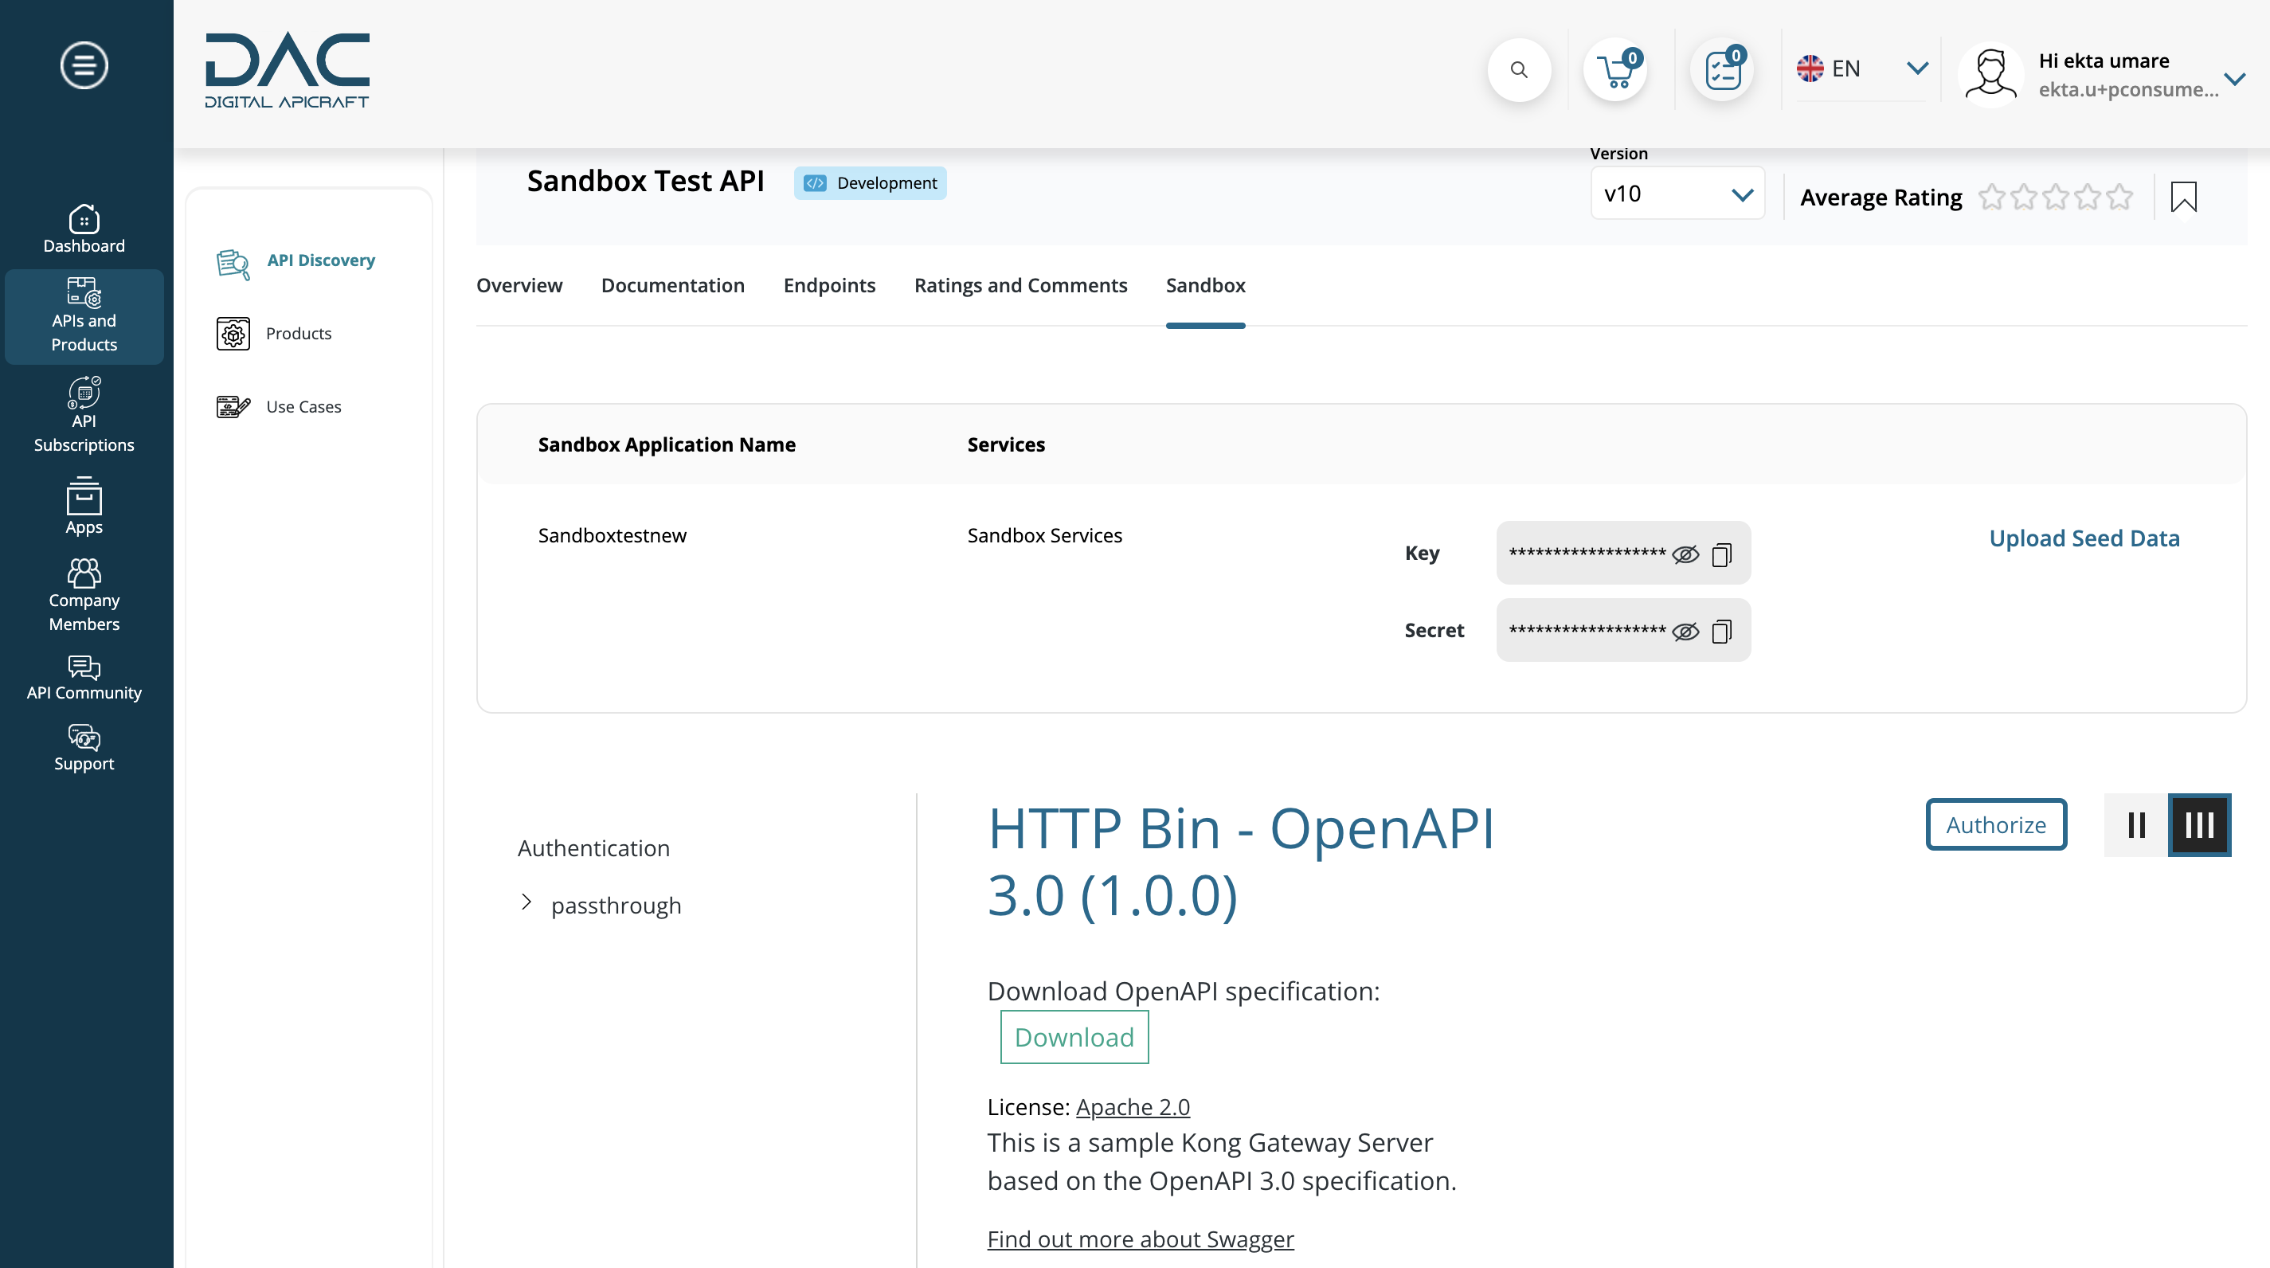Image resolution: width=2270 pixels, height=1268 pixels.
Task: Open the EN language dropdown
Action: [x=1862, y=68]
